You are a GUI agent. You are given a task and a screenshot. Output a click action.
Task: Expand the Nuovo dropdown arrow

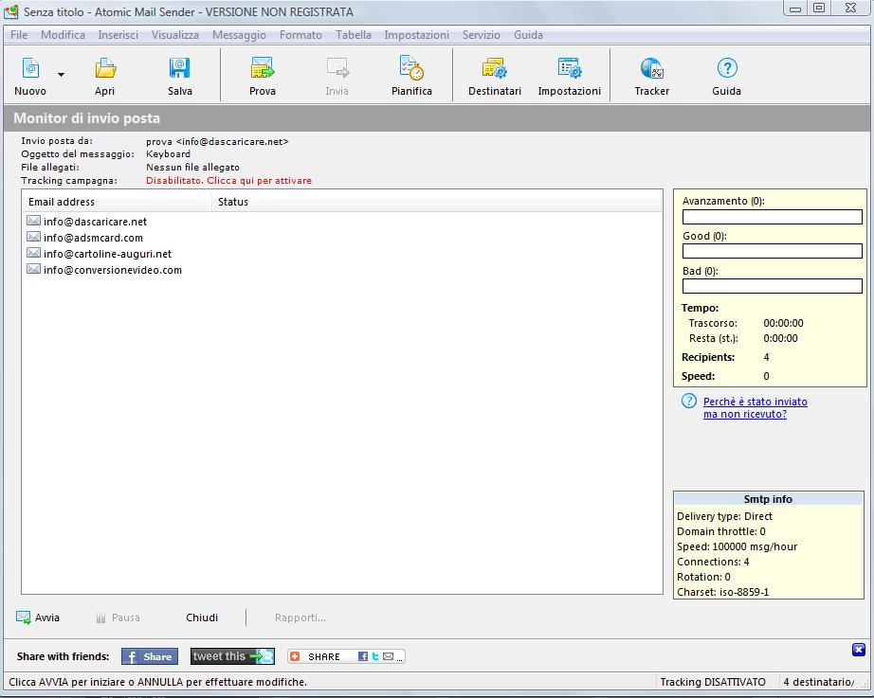point(62,74)
